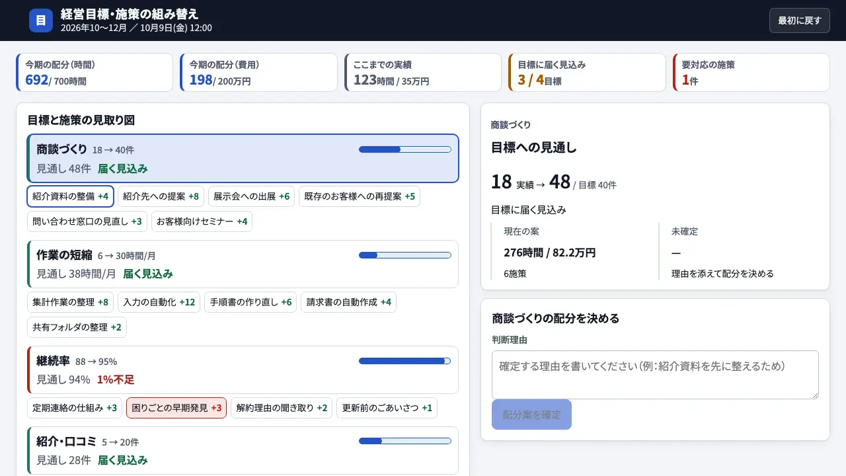Select the 商談づくり goal card

243,158
